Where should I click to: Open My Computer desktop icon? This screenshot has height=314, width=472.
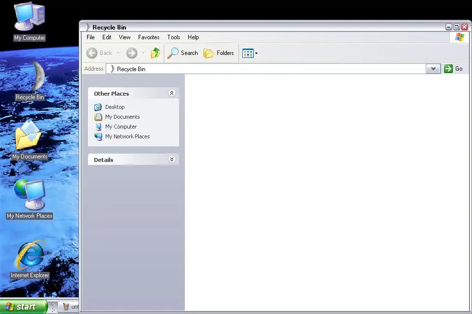click(x=29, y=21)
